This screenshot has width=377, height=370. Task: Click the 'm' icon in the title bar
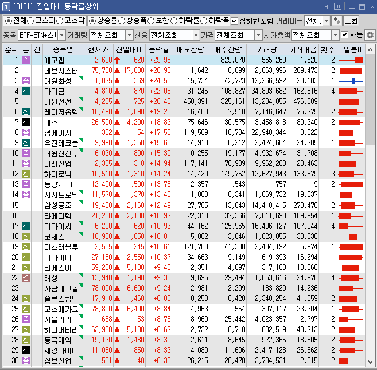(x=337, y=6)
